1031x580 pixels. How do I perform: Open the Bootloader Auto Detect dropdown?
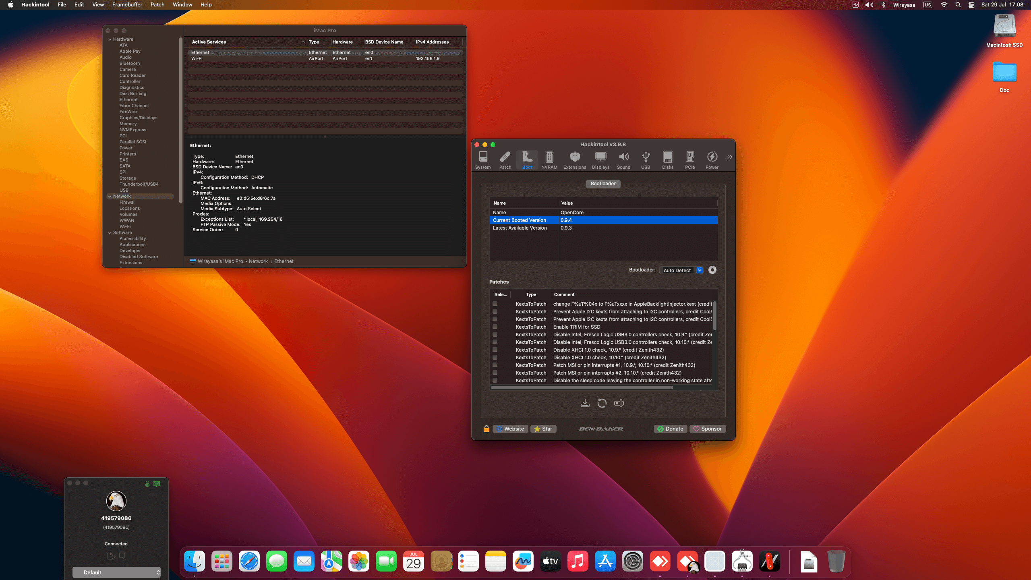point(682,270)
